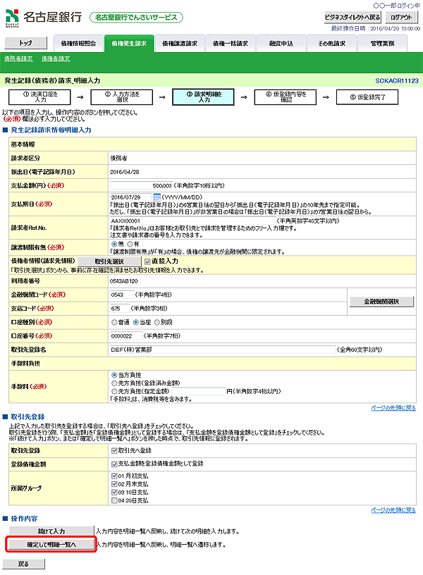Click the 名古屋銀行 logo
Screen dimensions: 423x575
pos(44,18)
